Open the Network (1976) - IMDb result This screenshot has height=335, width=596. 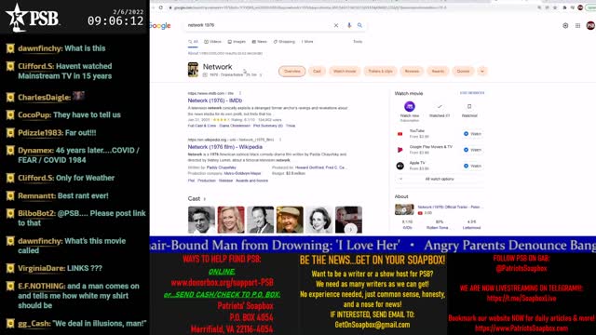215,100
